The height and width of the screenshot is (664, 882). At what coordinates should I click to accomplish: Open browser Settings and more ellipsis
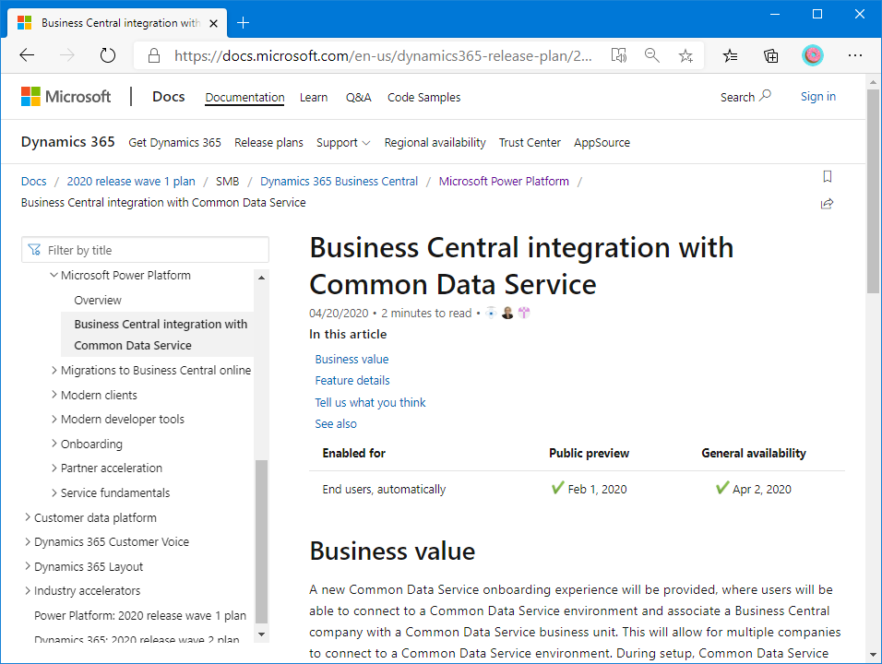pyautogui.click(x=855, y=55)
